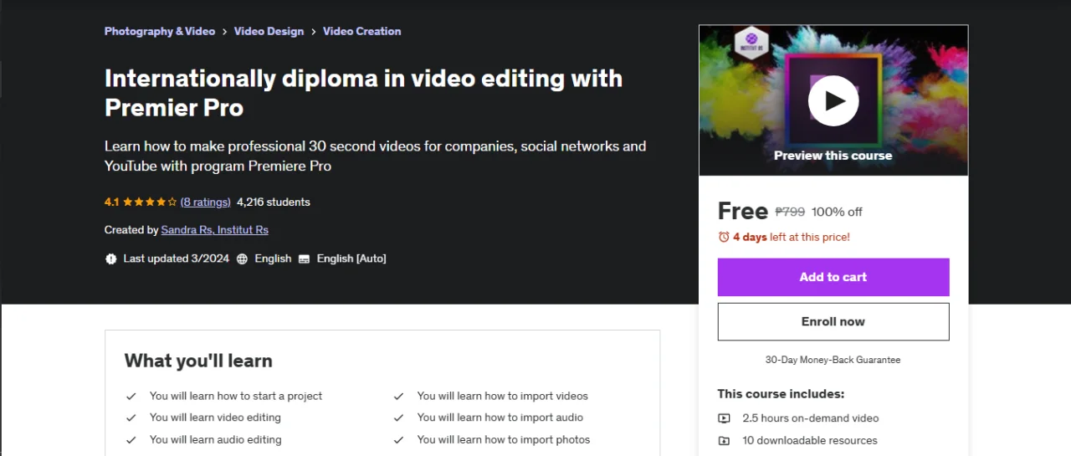Click the chevron after Video Design
This screenshot has width=1071, height=456.
313,32
